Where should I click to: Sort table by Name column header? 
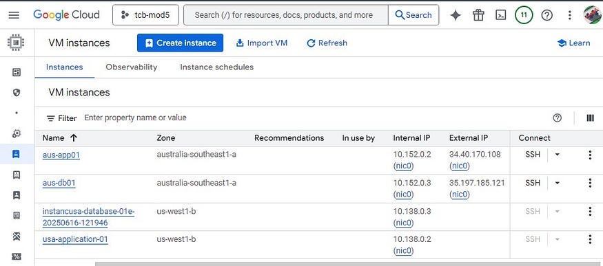click(x=59, y=138)
